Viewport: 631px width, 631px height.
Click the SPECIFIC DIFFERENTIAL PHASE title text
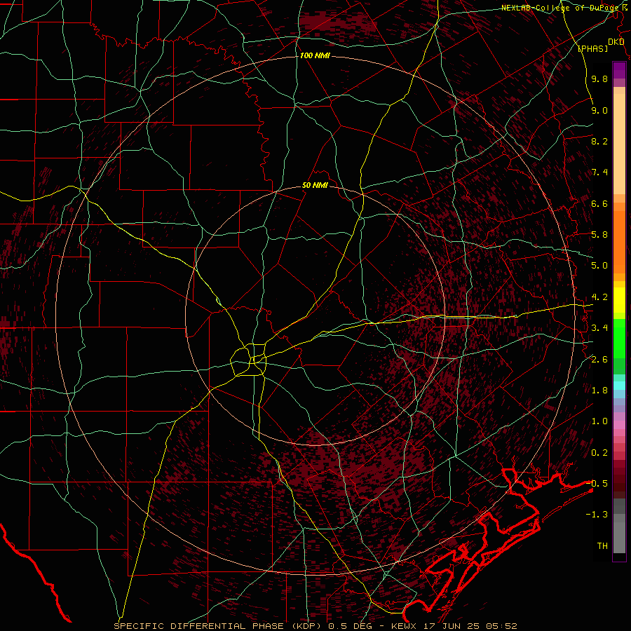pyautogui.click(x=200, y=626)
